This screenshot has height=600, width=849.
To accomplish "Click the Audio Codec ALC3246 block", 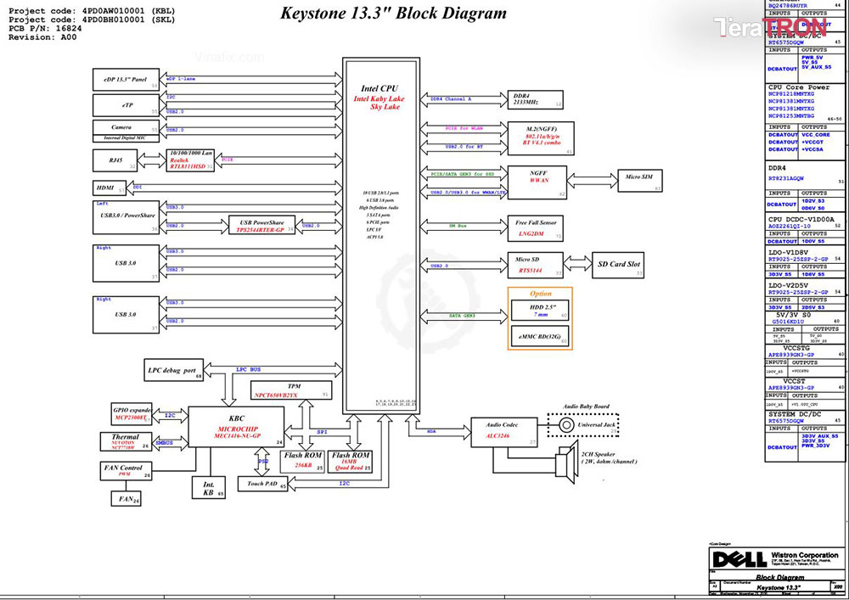I will pyautogui.click(x=504, y=432).
